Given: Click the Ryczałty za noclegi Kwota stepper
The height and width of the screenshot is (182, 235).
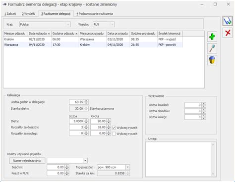Looking at the screenshot, I should click(109, 133).
